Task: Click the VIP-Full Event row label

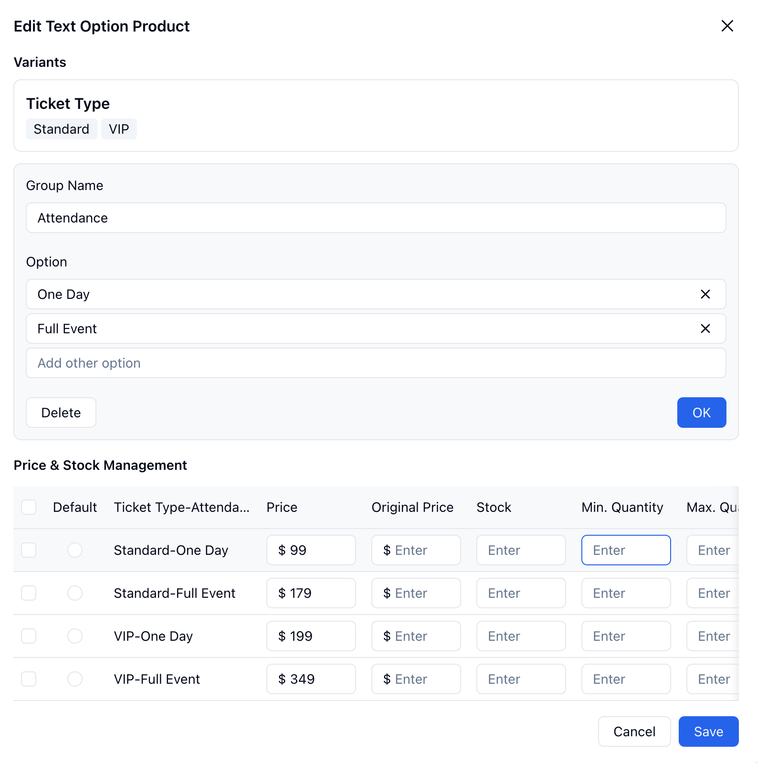Action: (x=157, y=679)
